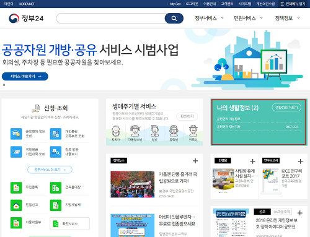The width and height of the screenshot is (310, 237).
Task: Expand 간행물 with the plus icon
Action: pos(252,162)
